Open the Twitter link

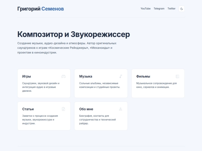click(171, 9)
